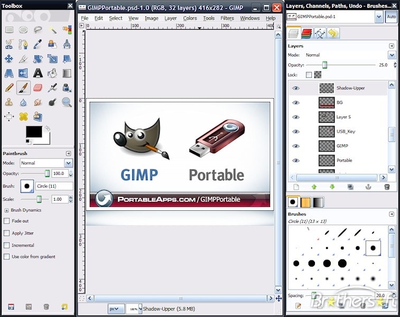Viewport: 400px width, 317px height.
Task: Switch to the Channels tab
Action: (306, 33)
